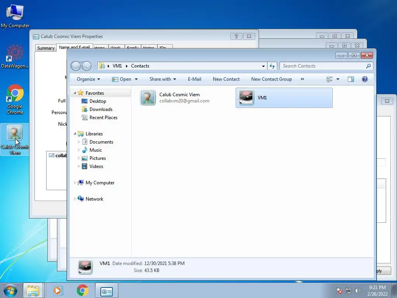Click the taskbar clock showing 9:21 PM
Viewport: 397px width, 298px height.
coord(377,290)
